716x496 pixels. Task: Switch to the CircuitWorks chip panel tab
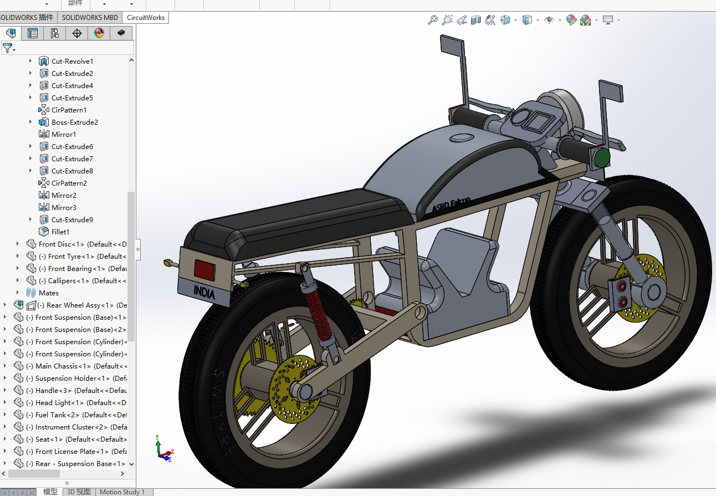121,33
